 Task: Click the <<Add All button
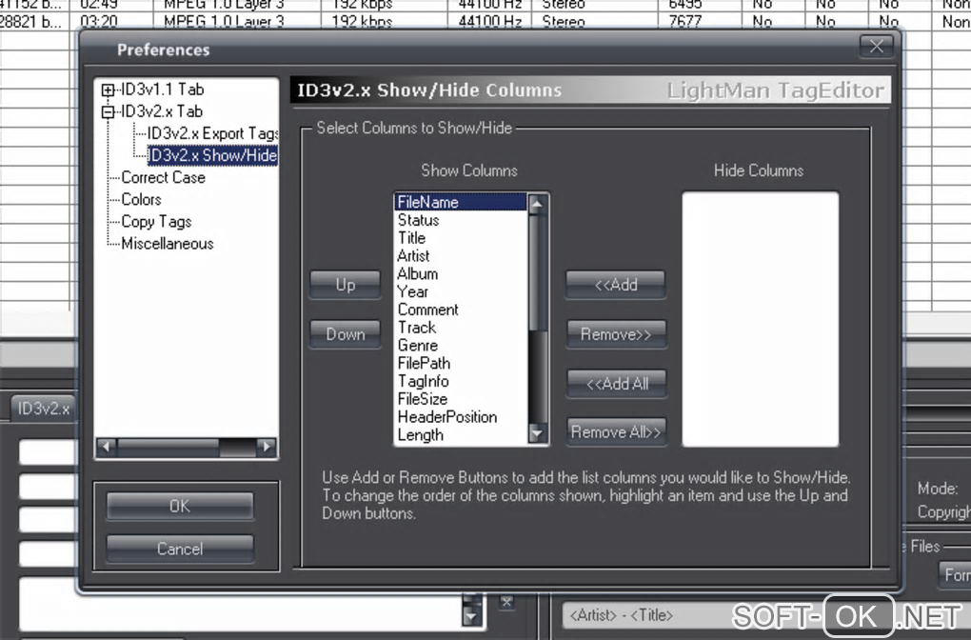tap(616, 384)
